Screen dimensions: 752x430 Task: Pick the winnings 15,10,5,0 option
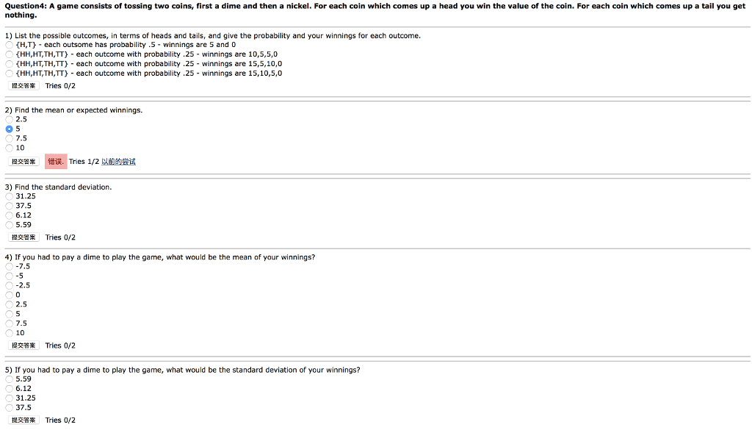click(8, 74)
